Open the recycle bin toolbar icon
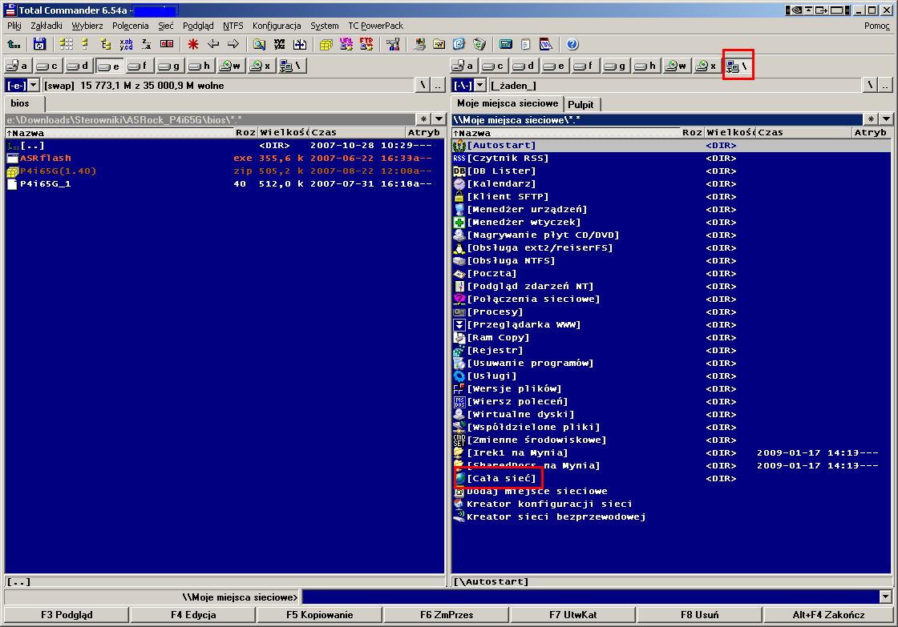Screen dimensions: 898x627 point(479,44)
